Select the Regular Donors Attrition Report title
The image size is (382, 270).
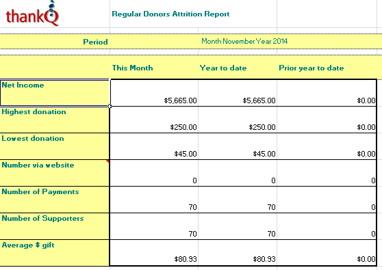pos(170,14)
